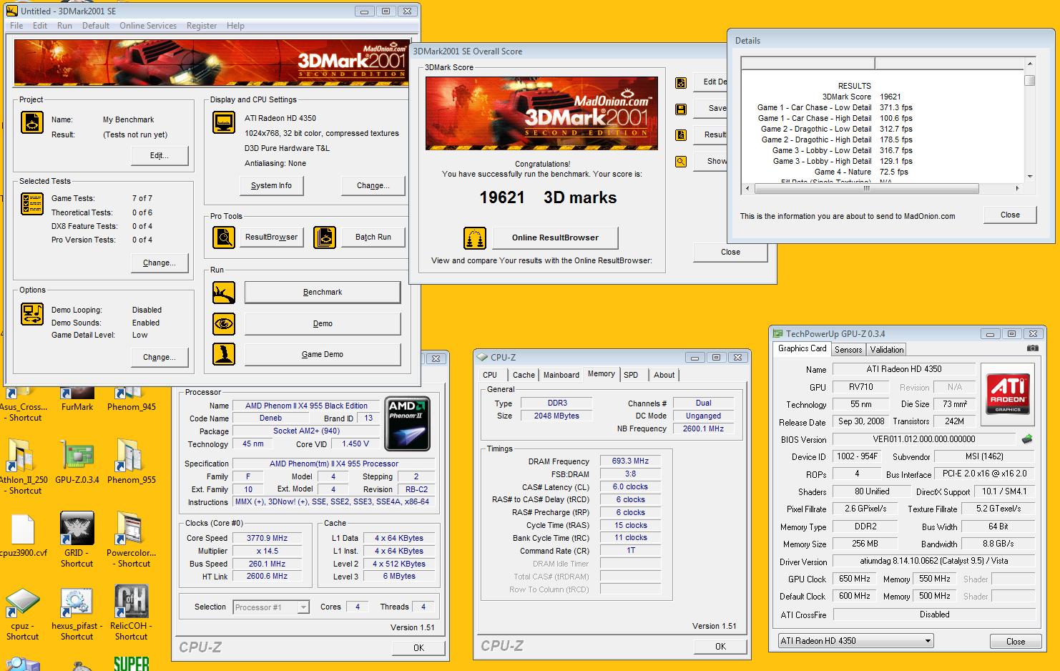Click the Options settings icon in 3DMark

(32, 314)
